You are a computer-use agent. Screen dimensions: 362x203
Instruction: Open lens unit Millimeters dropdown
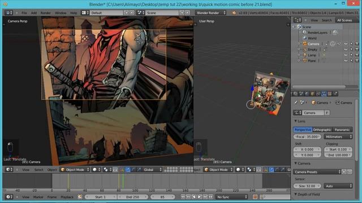(338, 136)
